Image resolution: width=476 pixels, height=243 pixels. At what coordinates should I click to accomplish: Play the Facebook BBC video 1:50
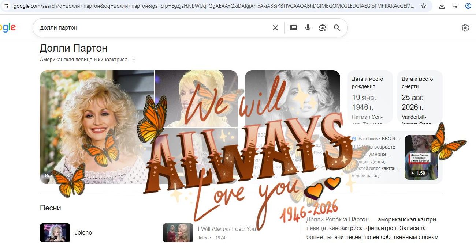tap(421, 157)
